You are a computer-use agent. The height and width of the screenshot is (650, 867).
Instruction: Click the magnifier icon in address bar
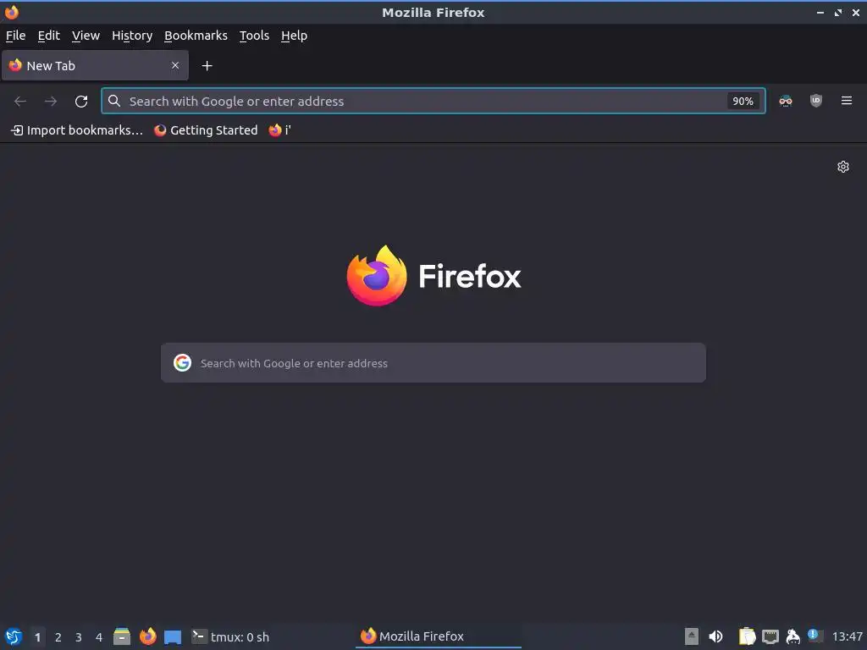click(x=114, y=101)
